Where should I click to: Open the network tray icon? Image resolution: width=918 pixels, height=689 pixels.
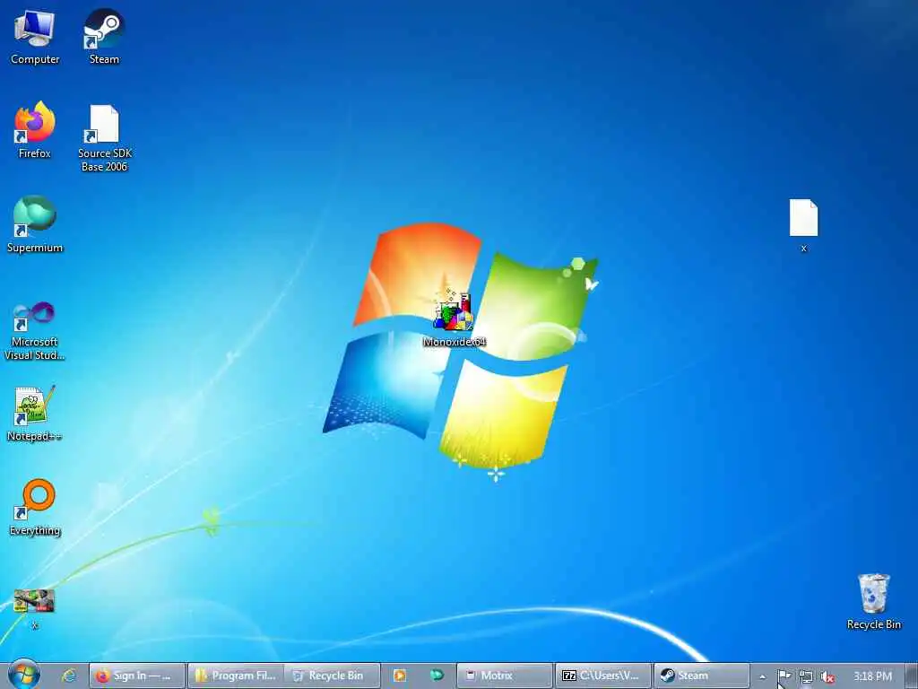pos(806,676)
